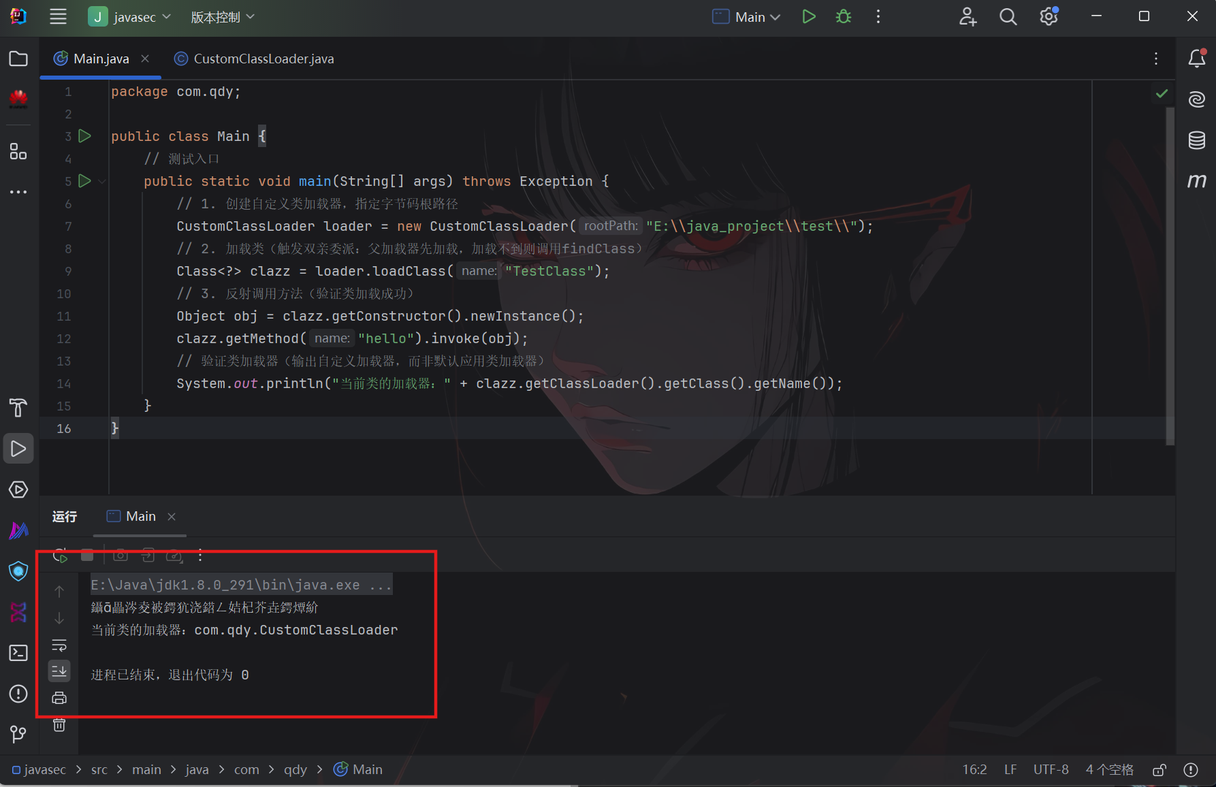Viewport: 1216px width, 787px height.
Task: Click run gutter icon beside class Main
Action: click(85, 136)
